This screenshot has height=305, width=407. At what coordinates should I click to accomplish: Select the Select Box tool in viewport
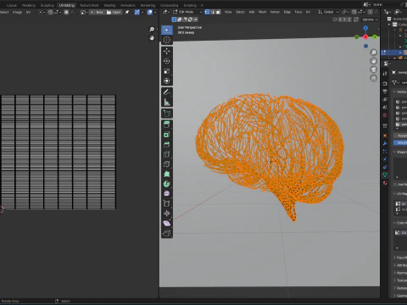pyautogui.click(x=167, y=30)
